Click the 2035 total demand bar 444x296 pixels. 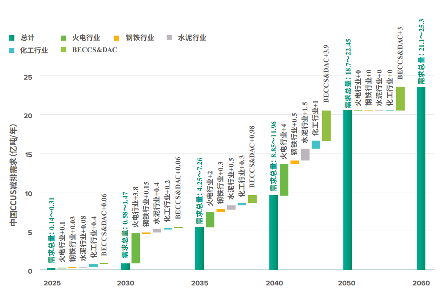tap(199, 248)
